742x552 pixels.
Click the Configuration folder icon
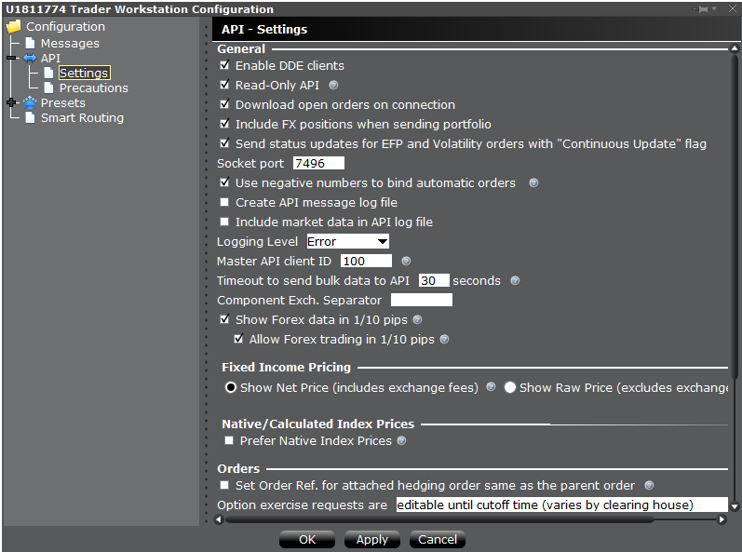point(14,26)
